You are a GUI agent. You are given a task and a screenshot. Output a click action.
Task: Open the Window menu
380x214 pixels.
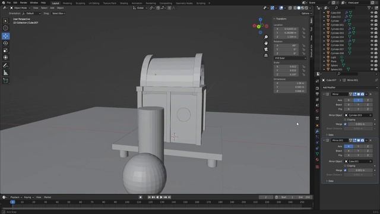pos(34,2)
